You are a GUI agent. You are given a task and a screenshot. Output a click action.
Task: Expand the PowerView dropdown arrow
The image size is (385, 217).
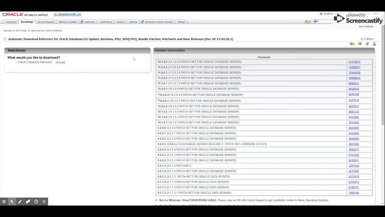pos(79,14)
